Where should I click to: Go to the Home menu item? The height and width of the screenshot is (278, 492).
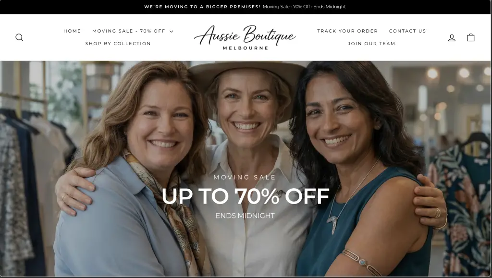pyautogui.click(x=72, y=31)
